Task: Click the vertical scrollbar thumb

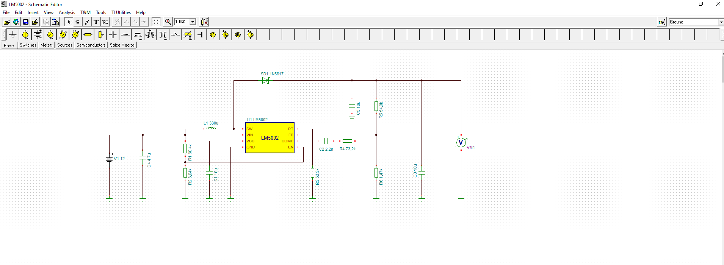Action: pyautogui.click(x=722, y=69)
